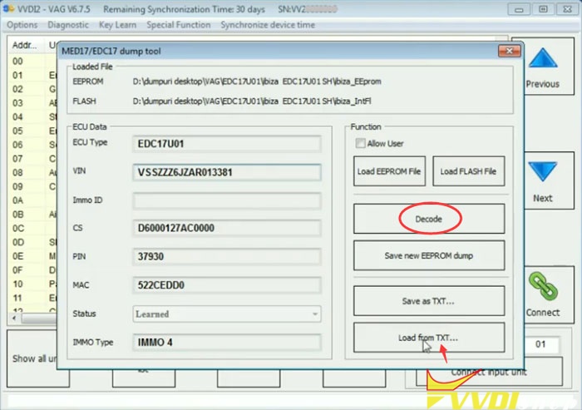Select address row 0E in unit list

[x=32, y=256]
